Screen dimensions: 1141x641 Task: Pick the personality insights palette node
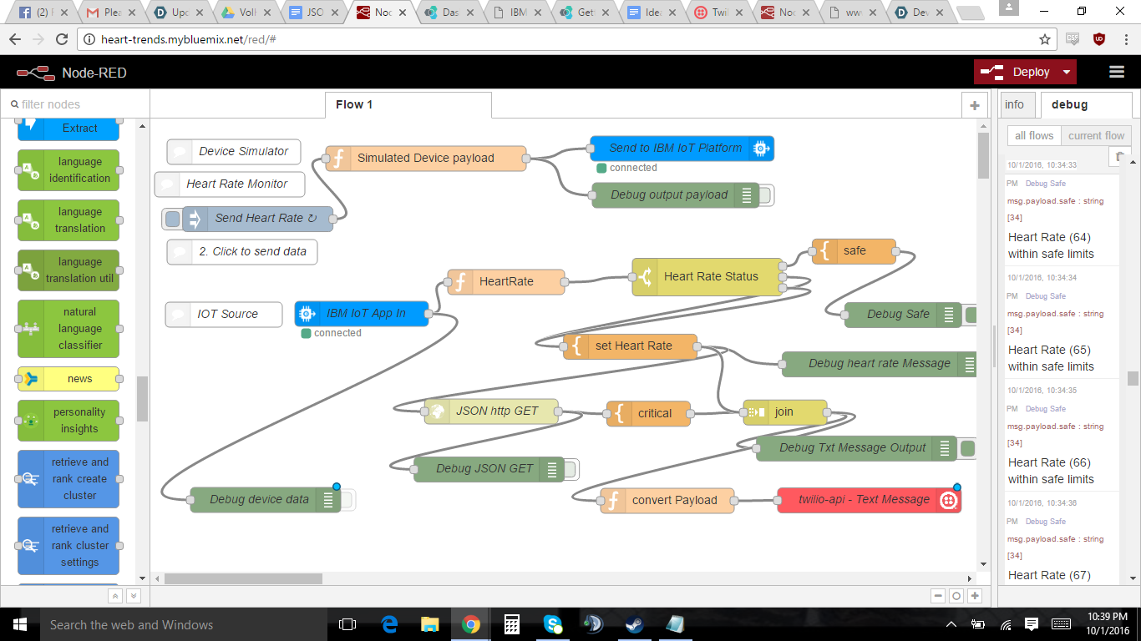point(68,421)
